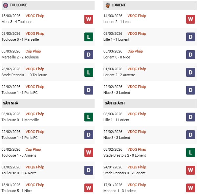
Task: Click D badge for Lorient 0 - 0 Nice
Action: (190, 54)
